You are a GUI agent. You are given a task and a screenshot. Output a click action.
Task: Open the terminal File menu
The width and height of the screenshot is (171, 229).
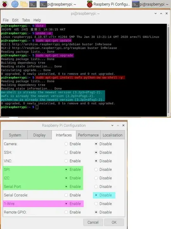tap(6, 20)
